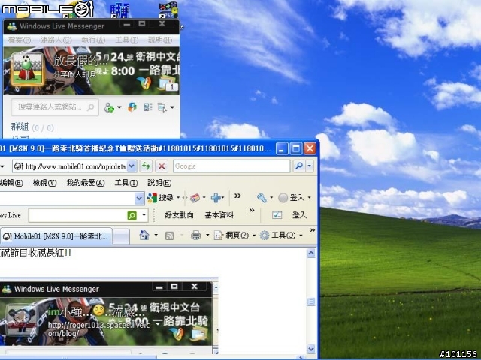Screen dimensions: 481x360
Task: Click the show menu icon in Messenger toolbar
Action: pos(162,107)
